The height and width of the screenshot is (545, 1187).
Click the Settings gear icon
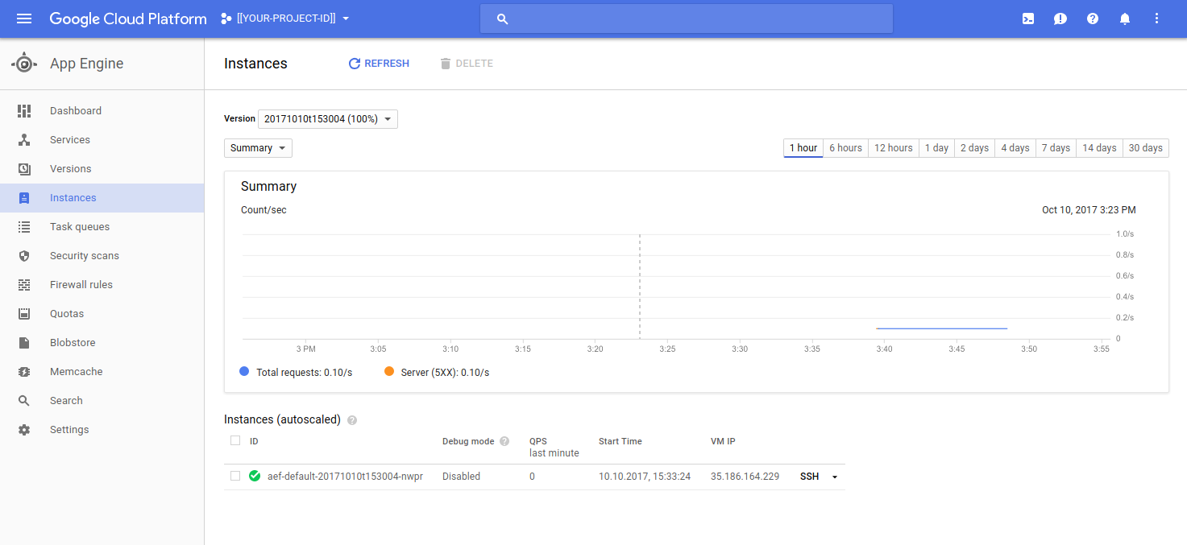[24, 430]
